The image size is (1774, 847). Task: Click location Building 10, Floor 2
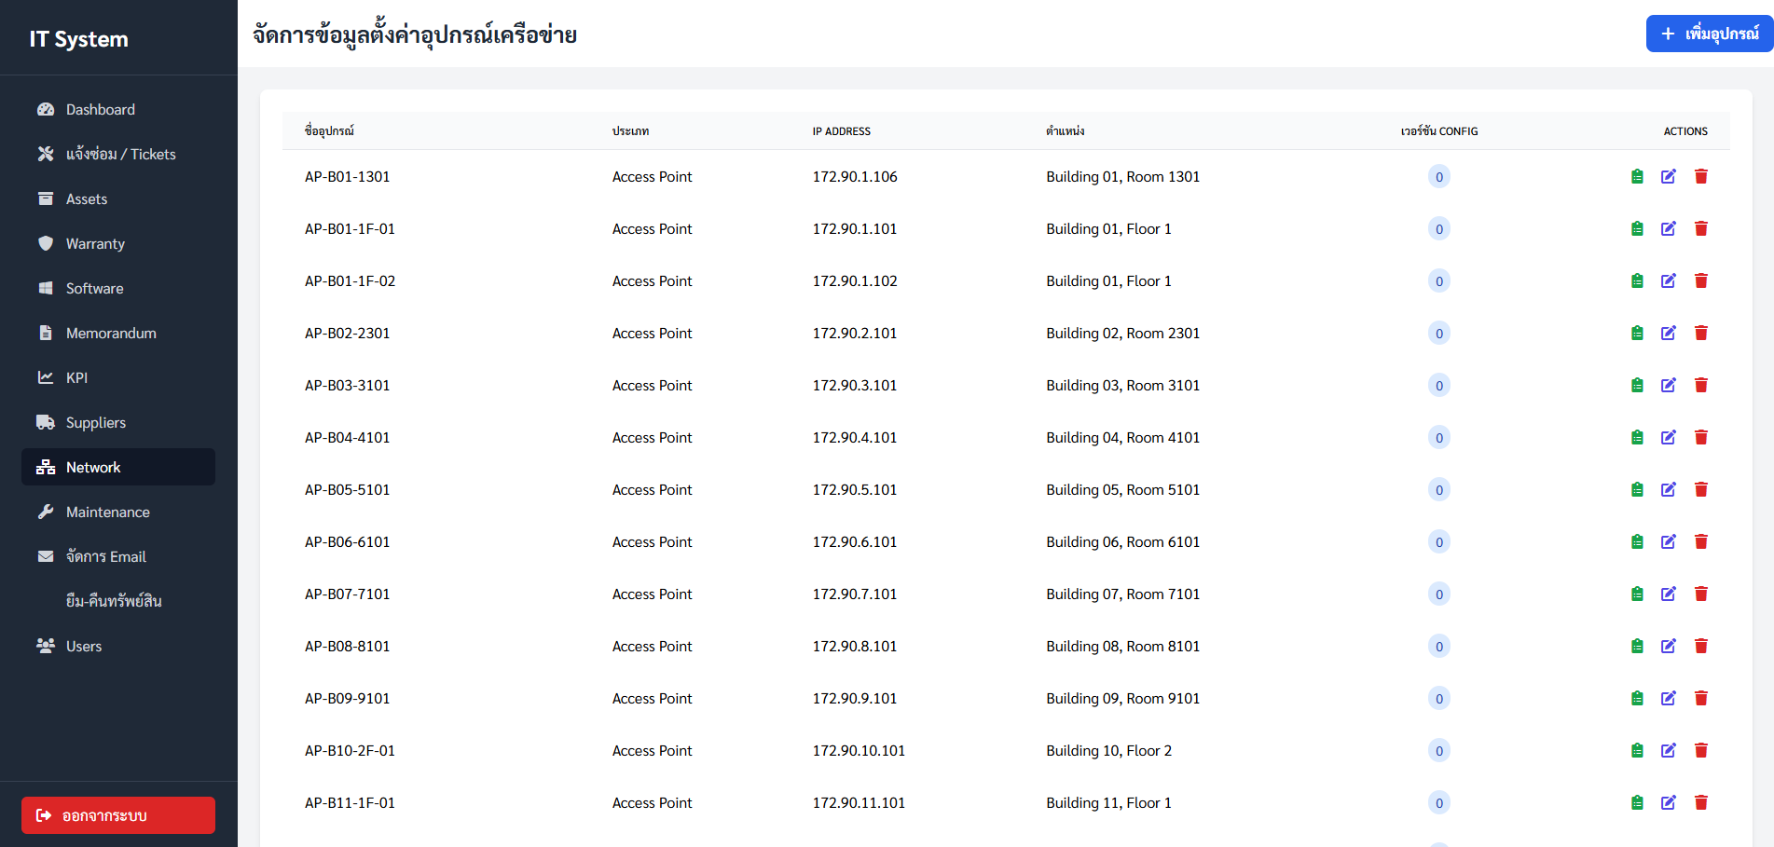(x=1109, y=750)
